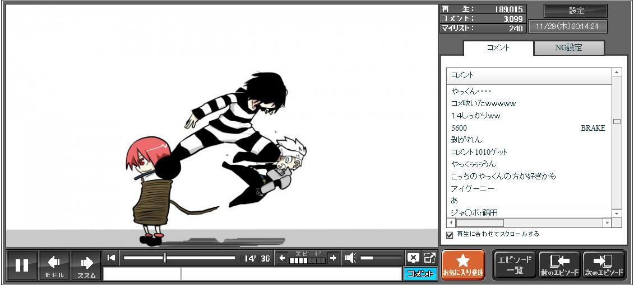Jump to the start of the video
634x285 pixels.
(x=112, y=258)
